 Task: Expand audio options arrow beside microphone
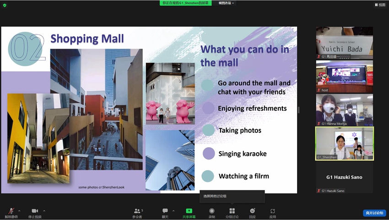[19, 211]
